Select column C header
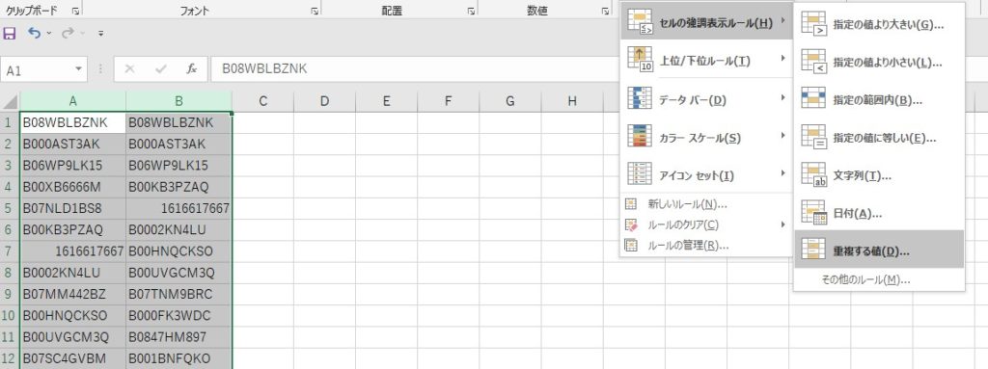The width and height of the screenshot is (988, 369). point(262,101)
